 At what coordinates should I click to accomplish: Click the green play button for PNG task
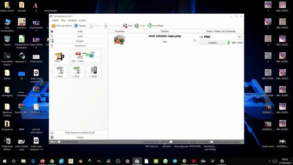pos(240,37)
